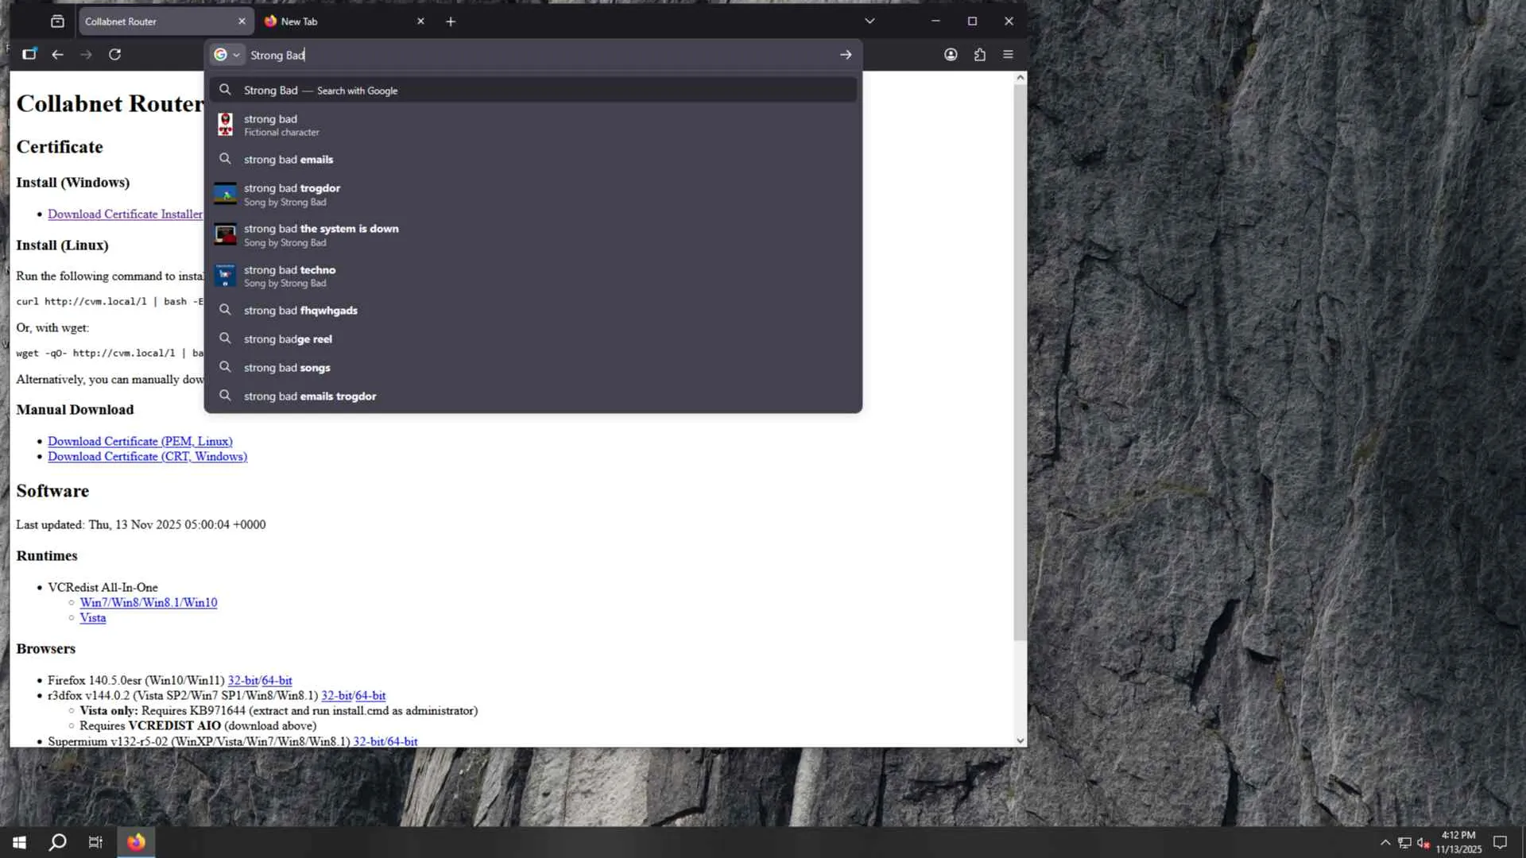The width and height of the screenshot is (1526, 858).
Task: Show hidden system tray icons
Action: (x=1385, y=842)
